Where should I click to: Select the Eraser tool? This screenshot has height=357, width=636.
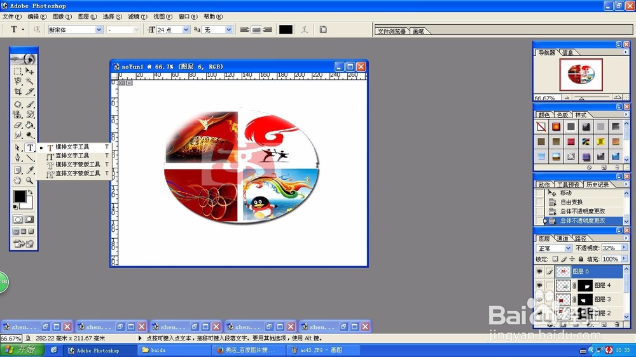[17, 125]
